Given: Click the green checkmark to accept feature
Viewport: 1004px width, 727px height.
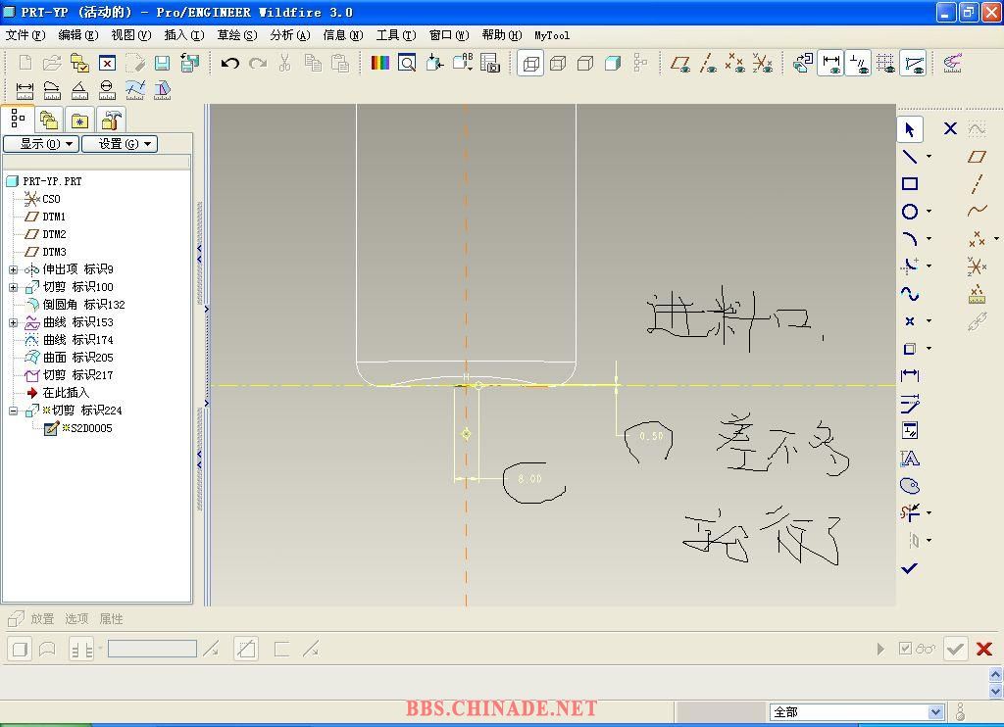Looking at the screenshot, I should 955,649.
